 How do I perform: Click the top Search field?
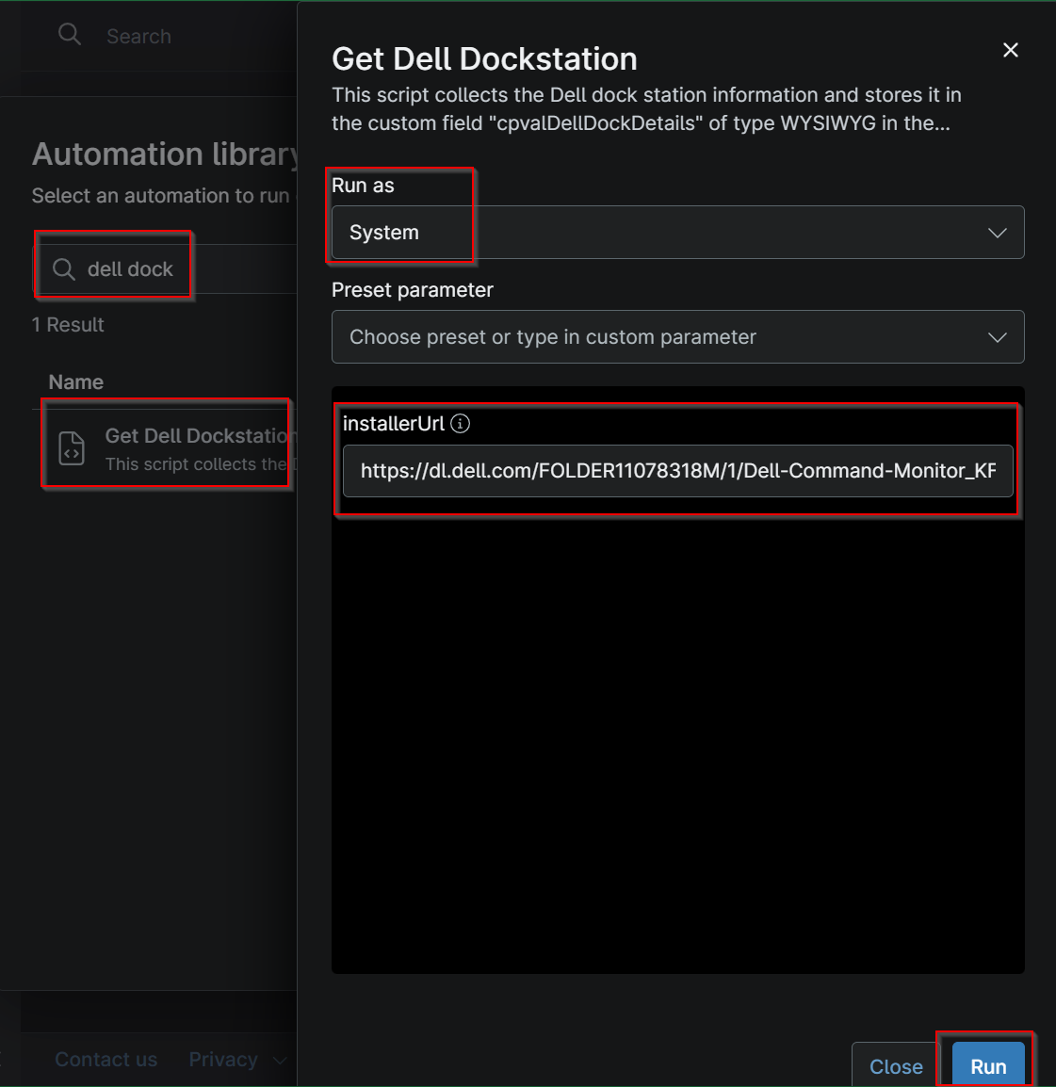[138, 36]
